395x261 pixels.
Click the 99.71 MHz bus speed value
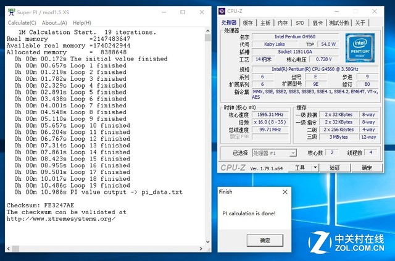point(270,130)
